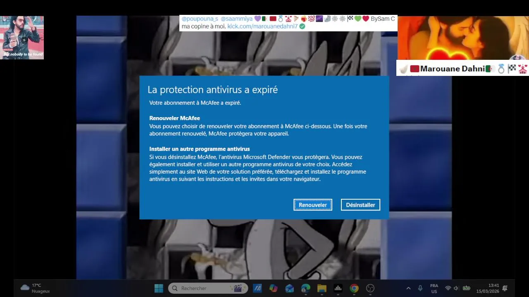Click the streamer thumbnail with 'But nobody to be found' caption
The image size is (529, 297).
click(22, 38)
